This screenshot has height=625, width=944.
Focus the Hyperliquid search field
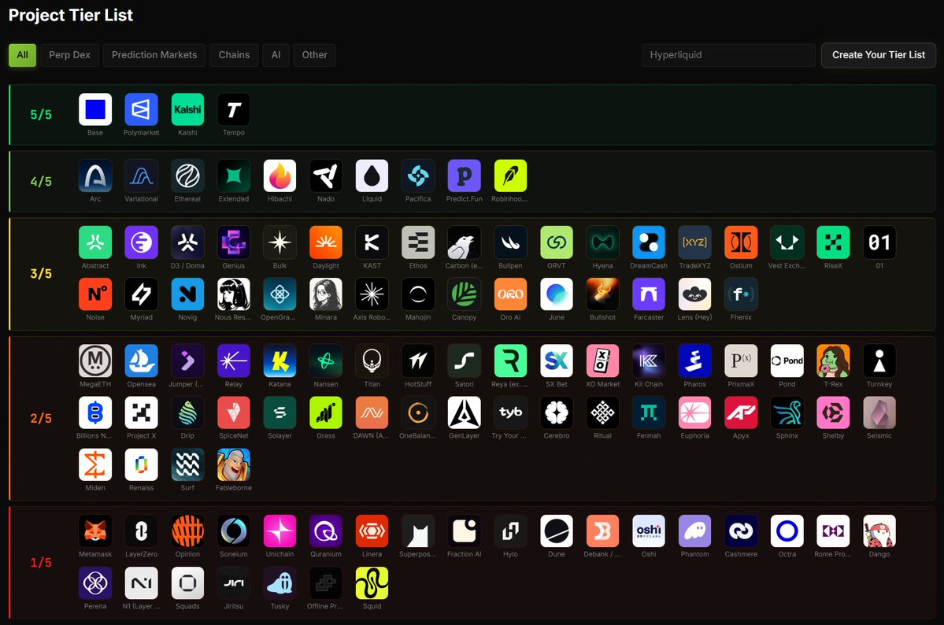[728, 55]
